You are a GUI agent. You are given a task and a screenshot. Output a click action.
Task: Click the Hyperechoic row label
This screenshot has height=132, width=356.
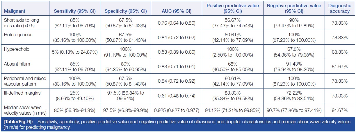pos(14,49)
